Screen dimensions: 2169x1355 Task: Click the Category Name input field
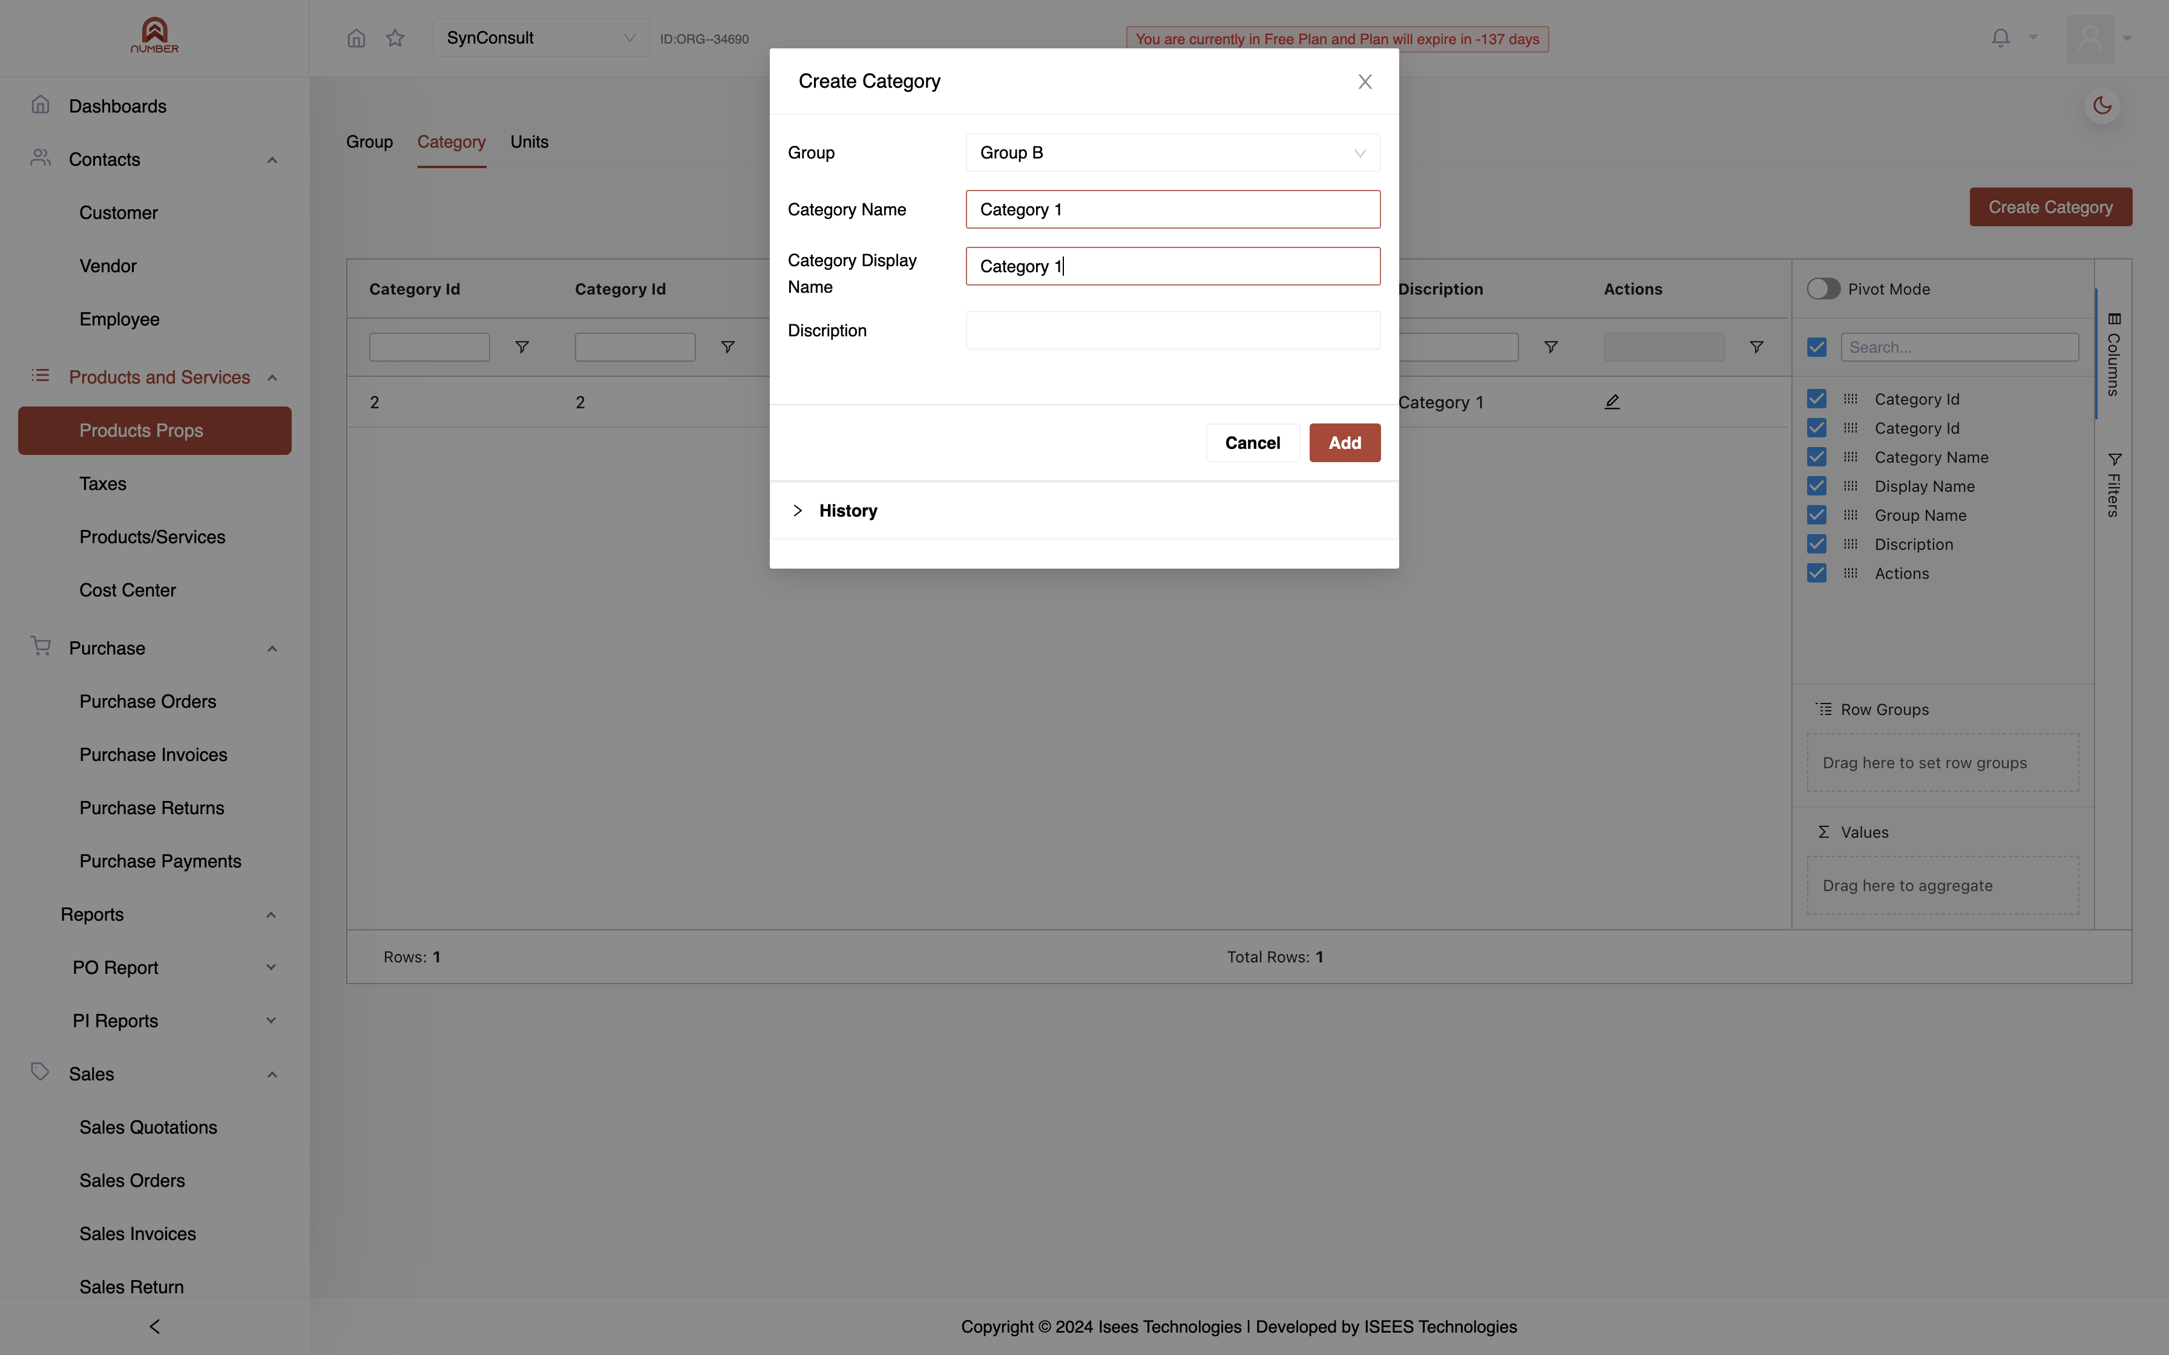[1172, 209]
